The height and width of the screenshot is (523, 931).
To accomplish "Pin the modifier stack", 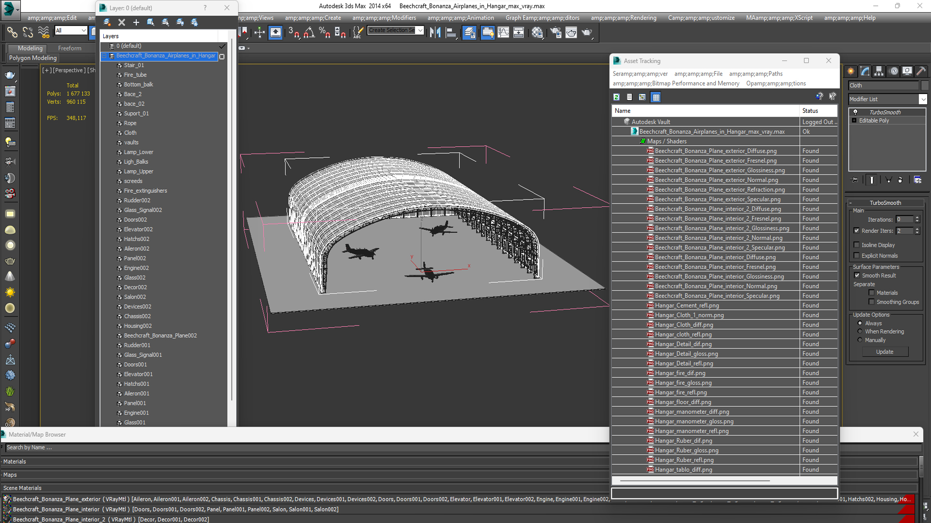I will click(x=855, y=180).
